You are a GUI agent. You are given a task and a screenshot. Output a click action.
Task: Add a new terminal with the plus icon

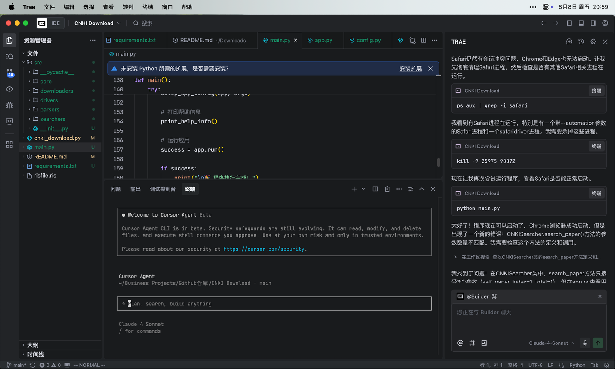[x=354, y=189]
